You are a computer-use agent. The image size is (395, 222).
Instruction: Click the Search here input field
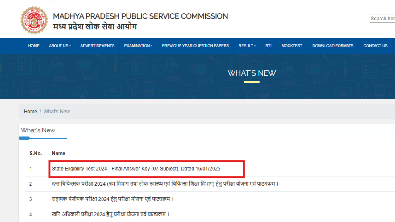pos(383,18)
